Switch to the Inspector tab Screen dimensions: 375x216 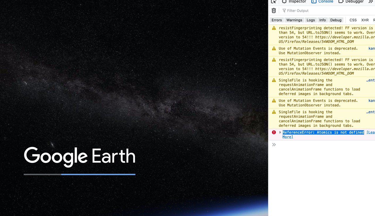(x=294, y=1)
